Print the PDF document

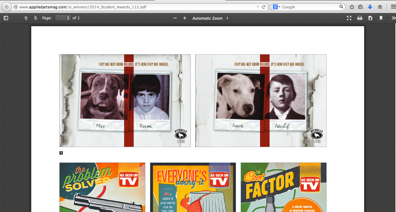360,18
